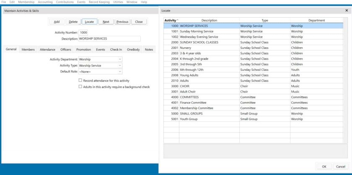
Task: Select the SUNDAY SCHOOL CLASSES row
Action: pyautogui.click(x=254, y=42)
